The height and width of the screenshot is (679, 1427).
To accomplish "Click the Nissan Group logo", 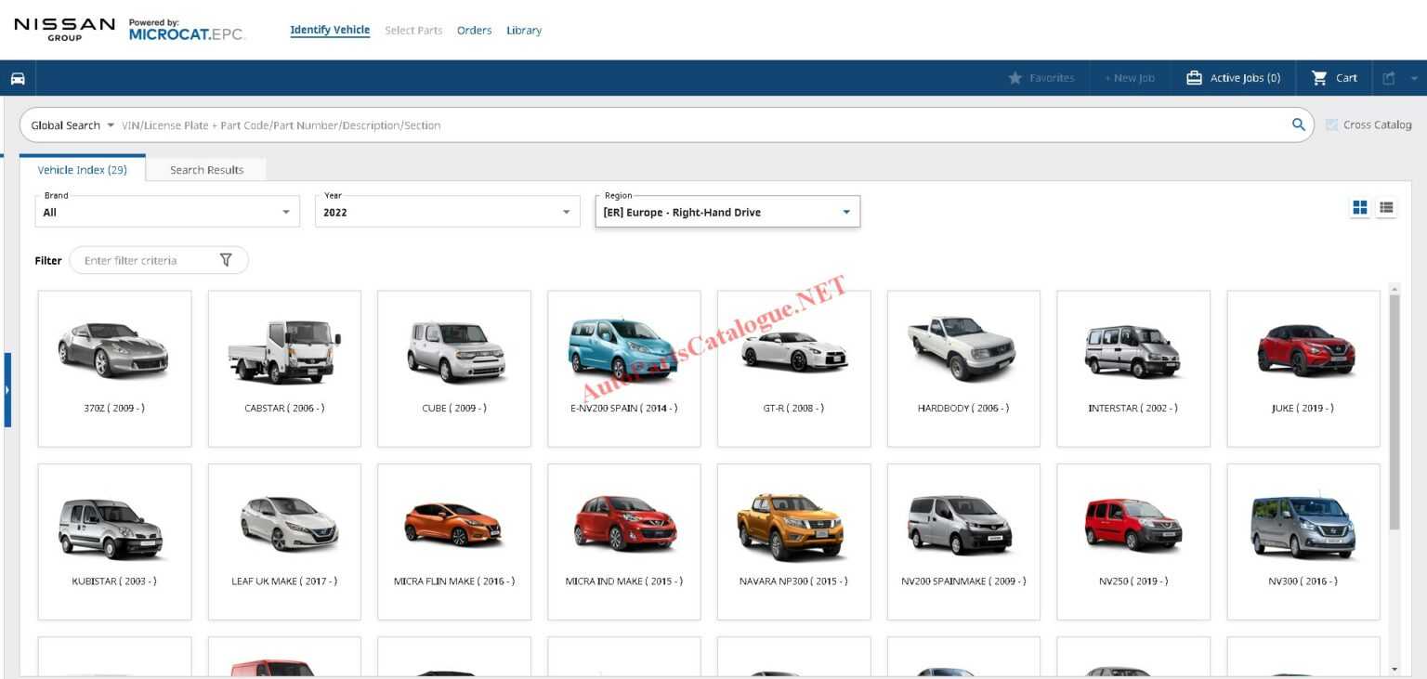I will pyautogui.click(x=65, y=29).
